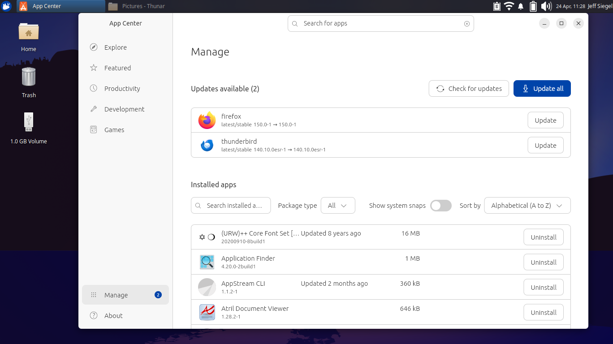Focus the Search for apps field

pyautogui.click(x=380, y=24)
